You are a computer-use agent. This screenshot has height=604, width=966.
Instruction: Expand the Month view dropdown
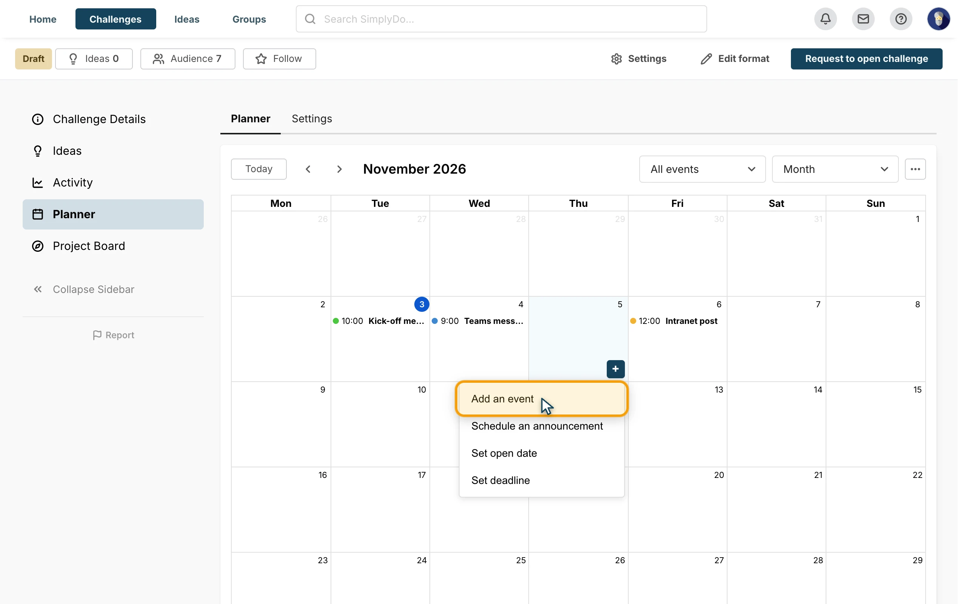tap(835, 169)
